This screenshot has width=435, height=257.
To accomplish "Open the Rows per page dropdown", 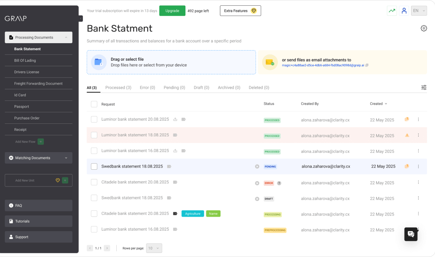I will 154,248.
